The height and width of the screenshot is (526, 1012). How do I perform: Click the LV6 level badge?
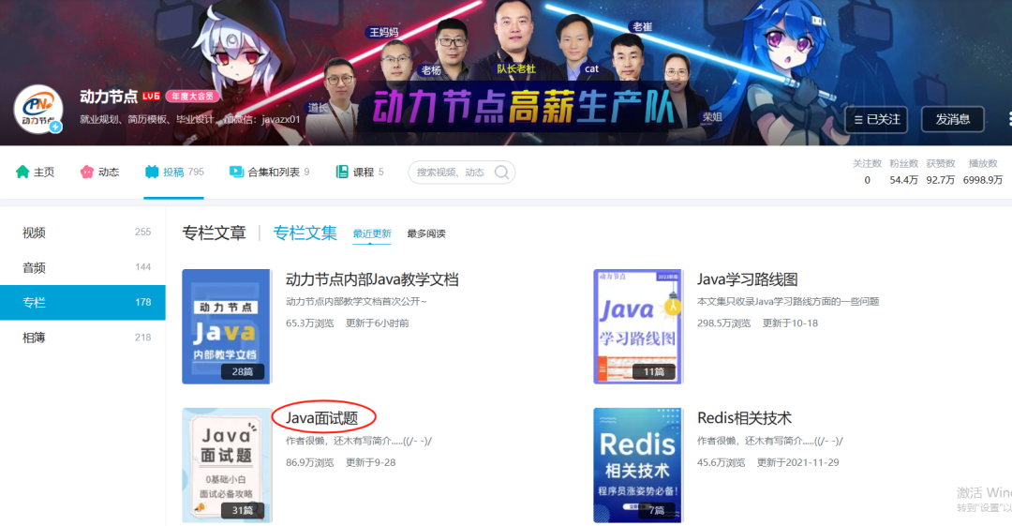151,97
